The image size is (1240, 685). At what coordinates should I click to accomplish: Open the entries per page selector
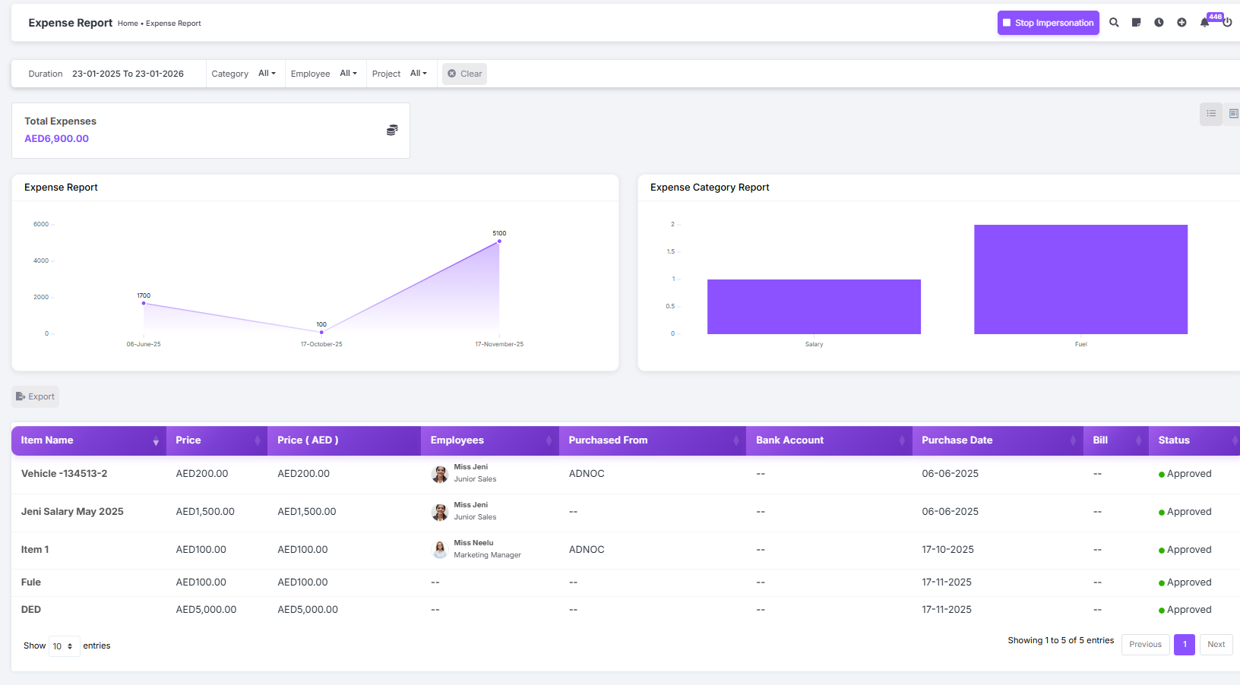click(x=64, y=646)
